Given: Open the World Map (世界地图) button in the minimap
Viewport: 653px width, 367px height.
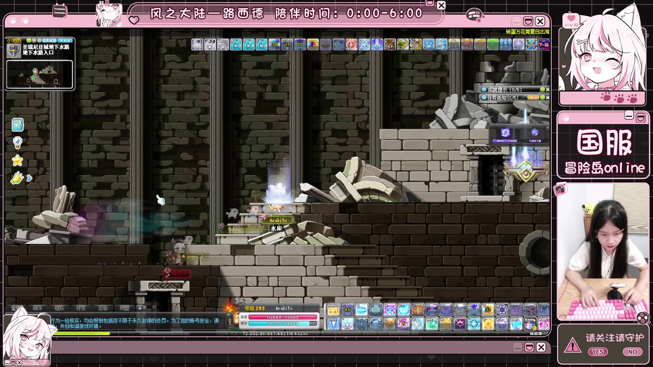Looking at the screenshot, I should (x=49, y=40).
